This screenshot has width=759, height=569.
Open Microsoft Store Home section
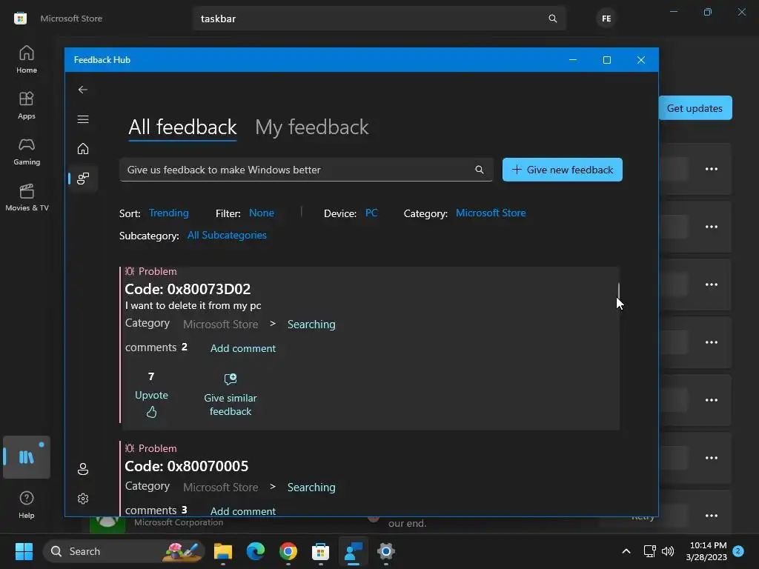coord(27,59)
